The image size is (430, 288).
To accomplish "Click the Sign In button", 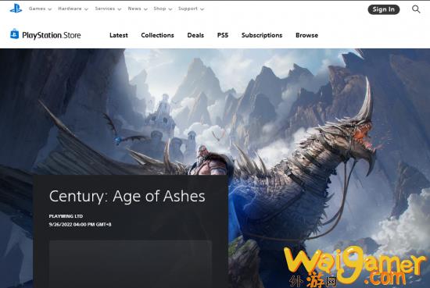I will tap(383, 9).
